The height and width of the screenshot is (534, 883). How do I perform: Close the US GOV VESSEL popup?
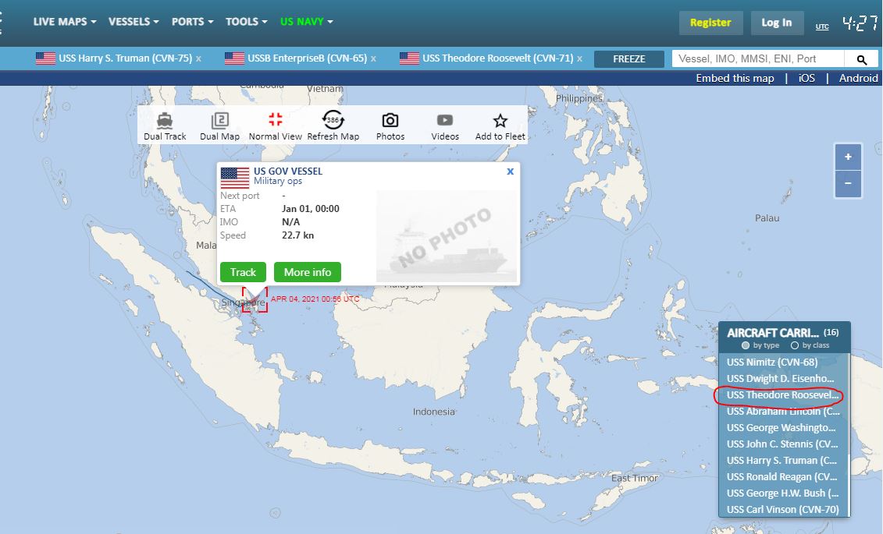510,172
